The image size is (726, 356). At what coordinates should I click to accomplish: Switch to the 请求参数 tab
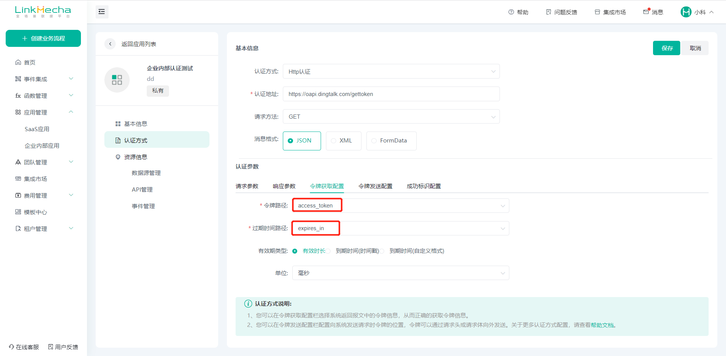coord(247,186)
